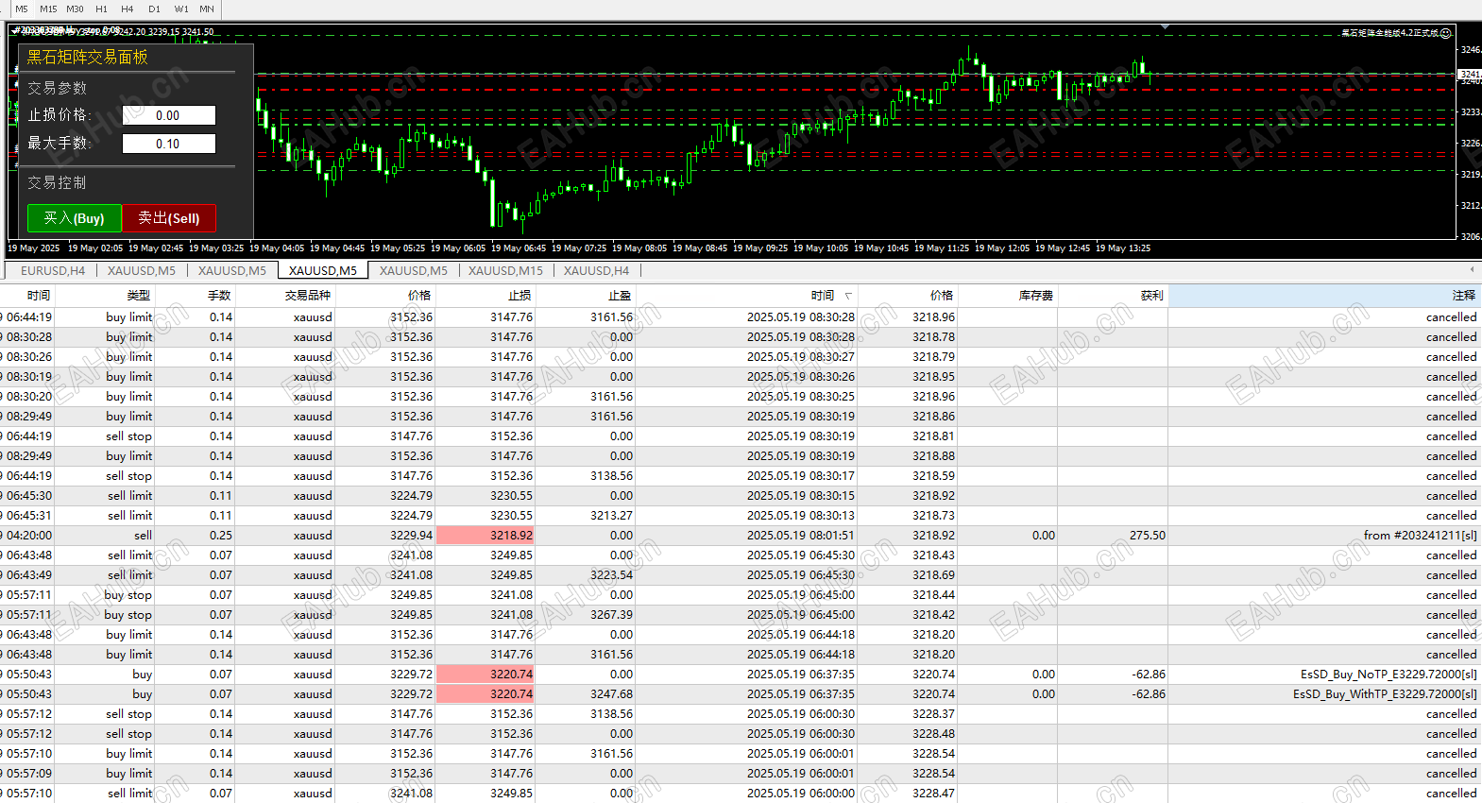This screenshot has width=1482, height=803.
Task: Choose the D1 daily timeframe
Action: (x=154, y=9)
